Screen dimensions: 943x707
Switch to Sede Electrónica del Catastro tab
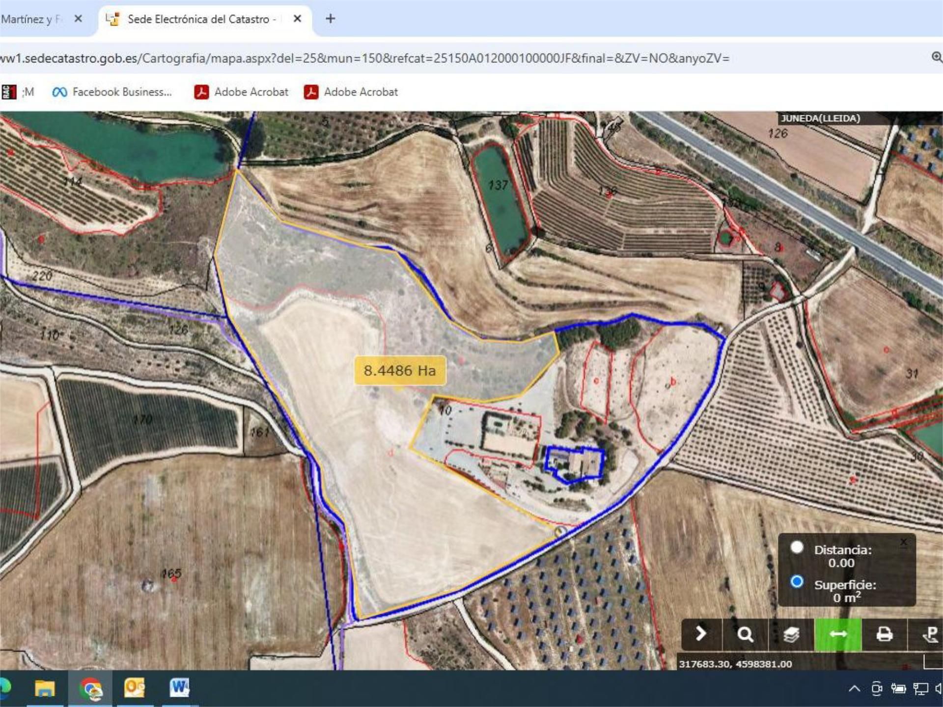(x=198, y=19)
